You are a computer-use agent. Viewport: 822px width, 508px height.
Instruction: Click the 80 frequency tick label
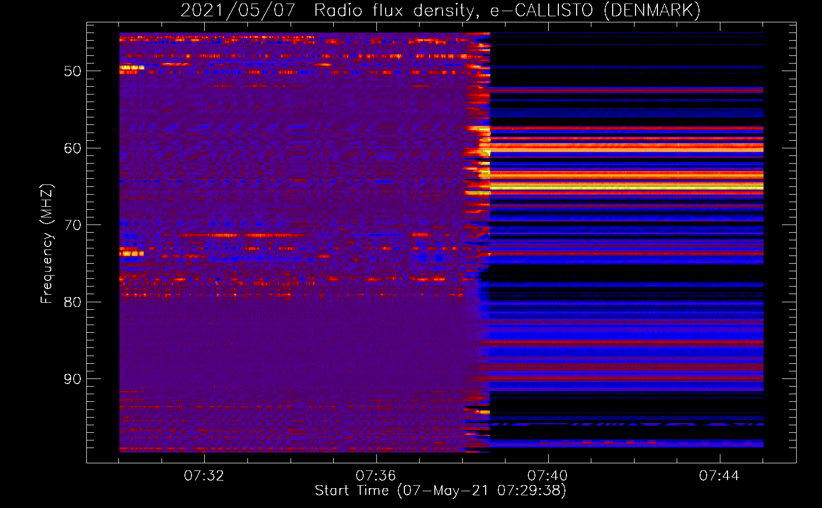click(73, 302)
